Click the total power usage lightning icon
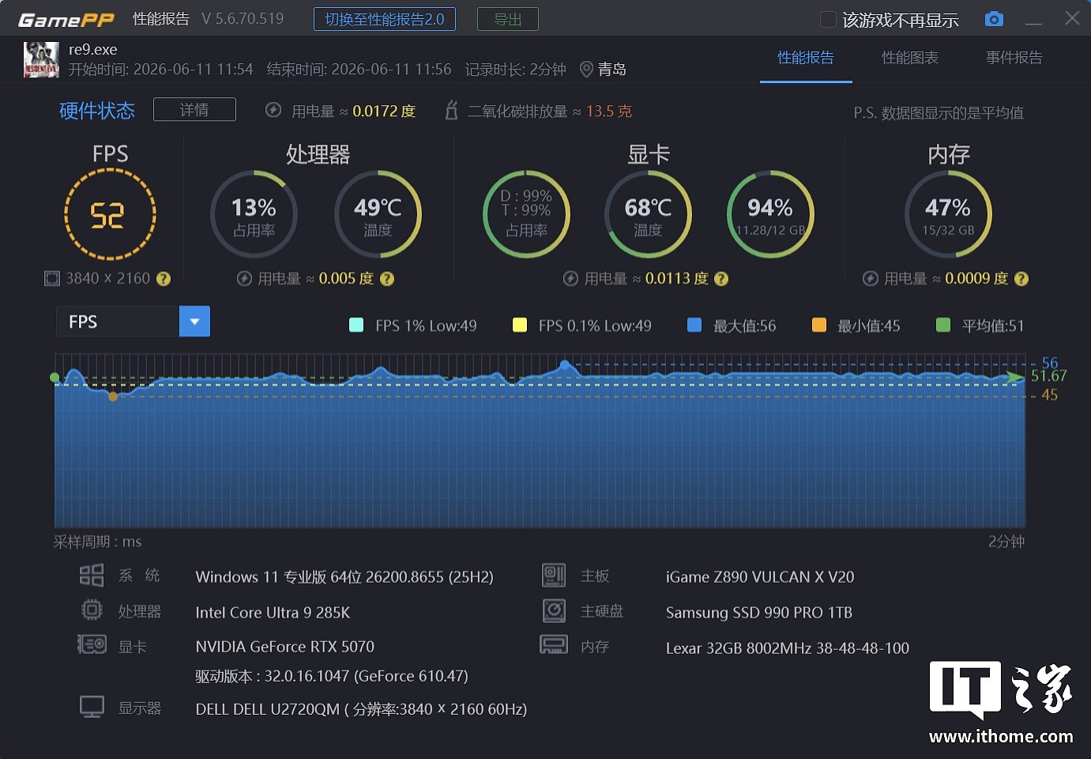1091x759 pixels. [273, 111]
